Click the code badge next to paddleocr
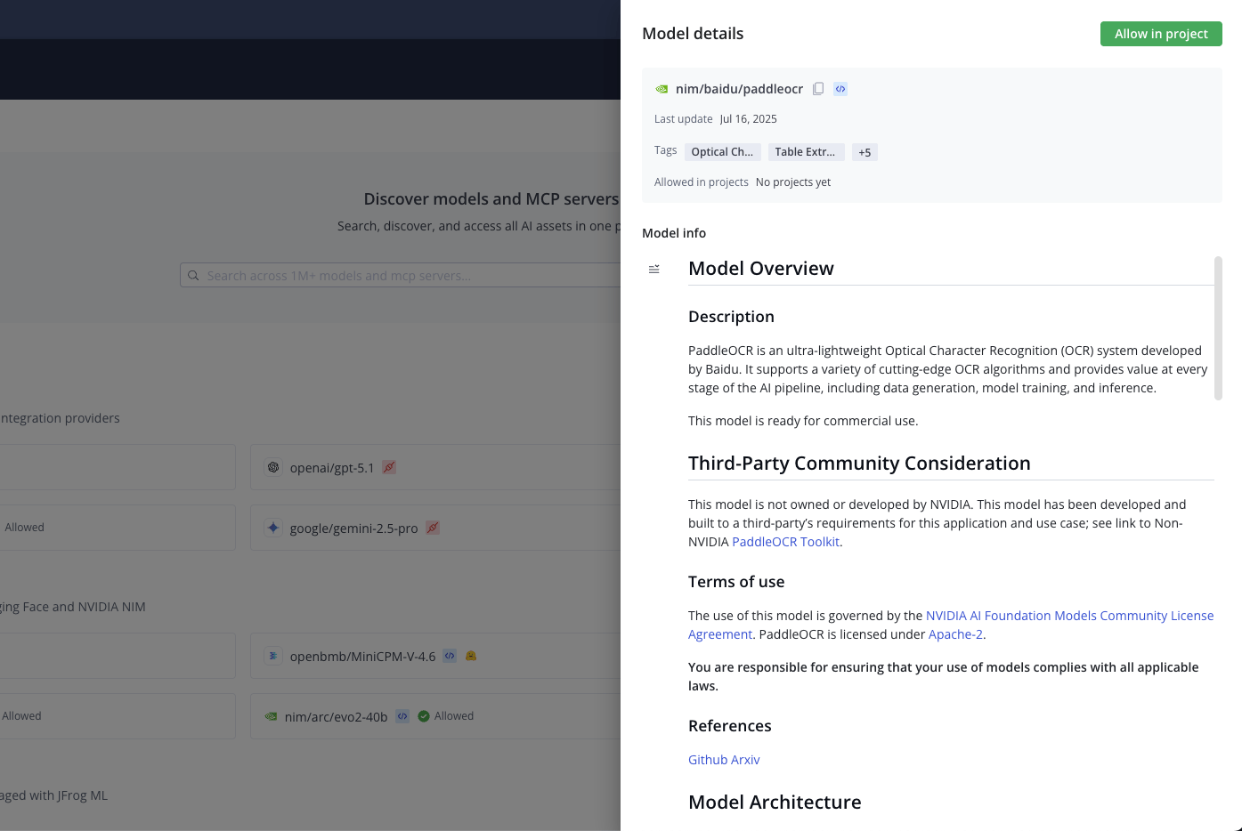The width and height of the screenshot is (1242, 831). tap(840, 89)
